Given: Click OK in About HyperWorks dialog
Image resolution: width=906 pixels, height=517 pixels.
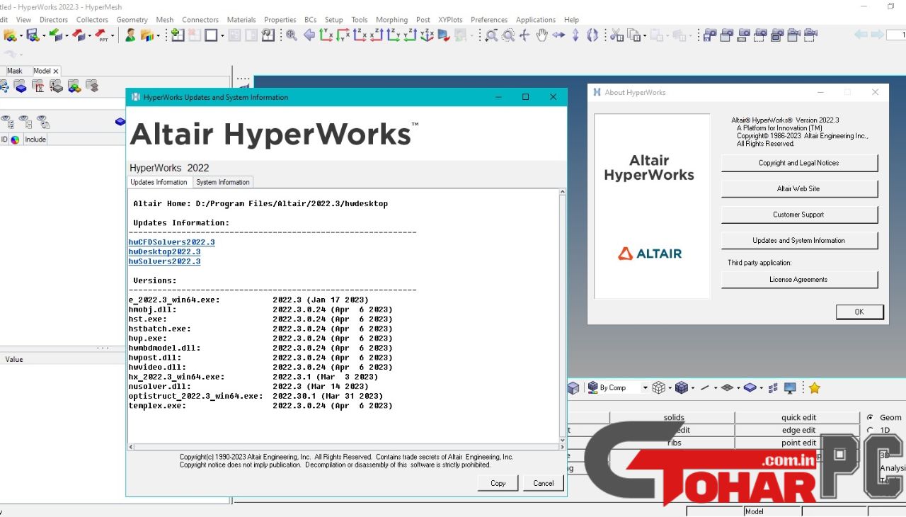Looking at the screenshot, I should (x=859, y=312).
